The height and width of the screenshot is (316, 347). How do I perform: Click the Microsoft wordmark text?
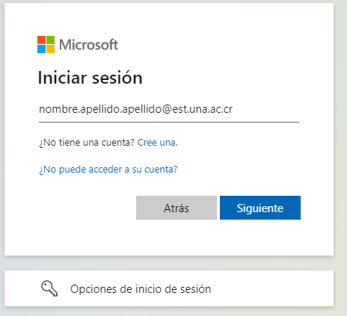click(x=88, y=45)
